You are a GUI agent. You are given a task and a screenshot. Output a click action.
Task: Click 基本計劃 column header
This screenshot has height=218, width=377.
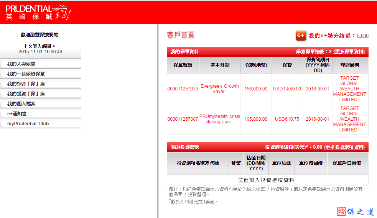220,65
